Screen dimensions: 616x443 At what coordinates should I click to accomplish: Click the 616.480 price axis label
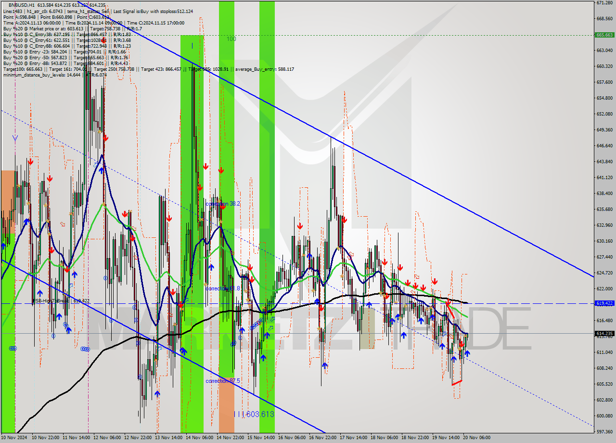click(x=604, y=320)
